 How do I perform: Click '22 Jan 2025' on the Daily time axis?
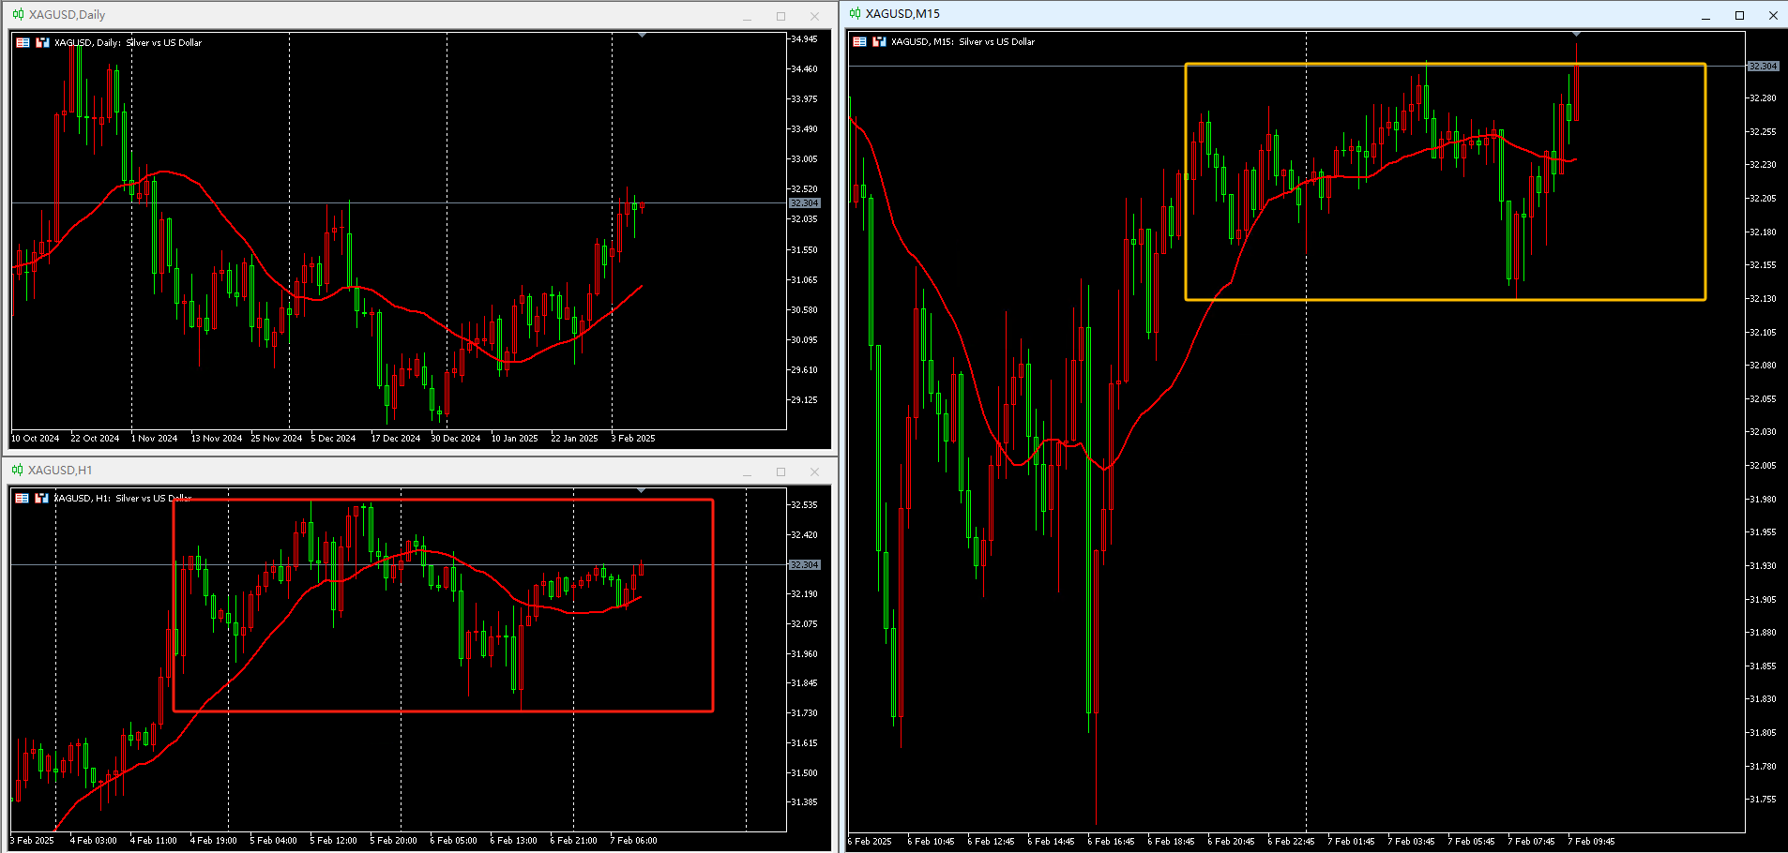[x=574, y=439]
